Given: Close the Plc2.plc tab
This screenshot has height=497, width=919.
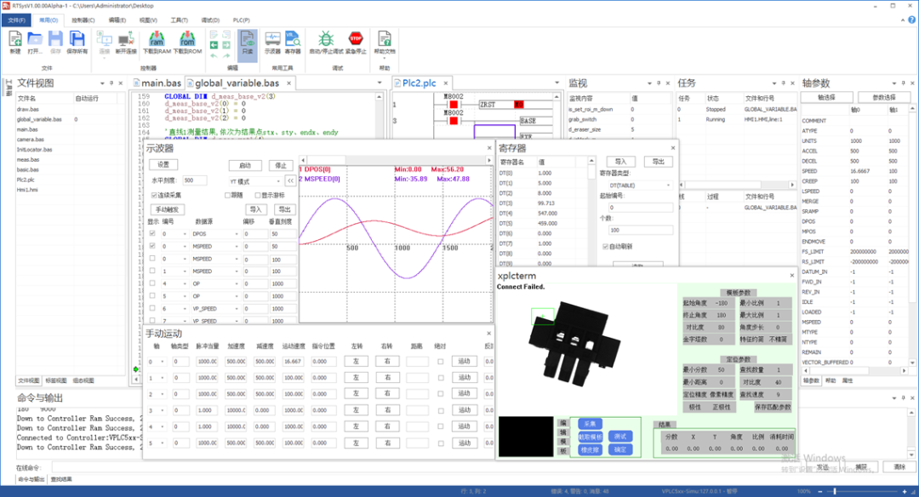Looking at the screenshot, I should tap(445, 83).
